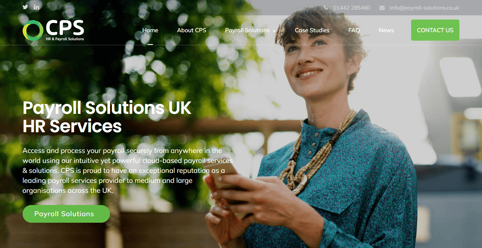This screenshot has height=248, width=482.
Task: Open the Twitter icon link
Action: point(25,7)
